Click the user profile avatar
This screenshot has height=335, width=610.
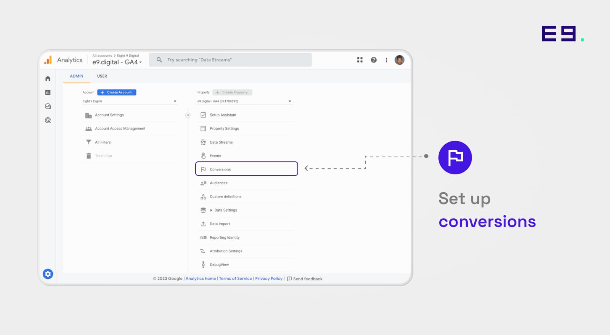pos(399,60)
